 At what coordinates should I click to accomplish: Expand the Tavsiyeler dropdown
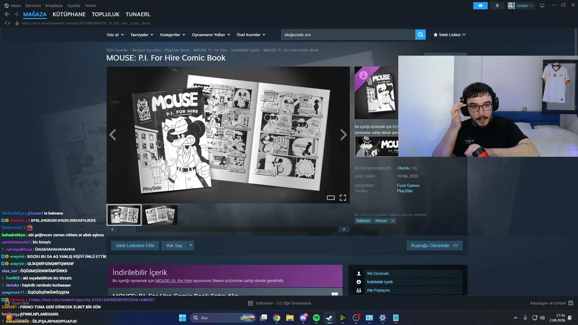tap(142, 35)
